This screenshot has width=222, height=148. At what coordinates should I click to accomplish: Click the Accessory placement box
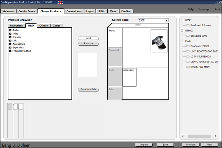[129, 77]
